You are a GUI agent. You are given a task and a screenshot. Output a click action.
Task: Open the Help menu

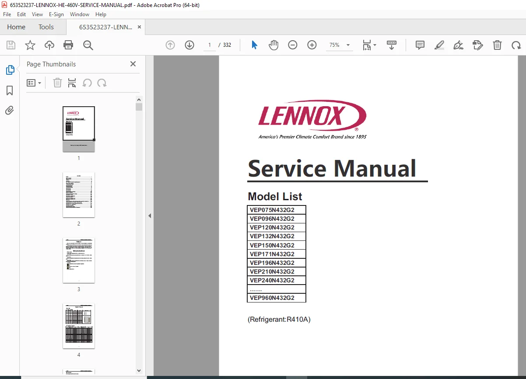[101, 14]
